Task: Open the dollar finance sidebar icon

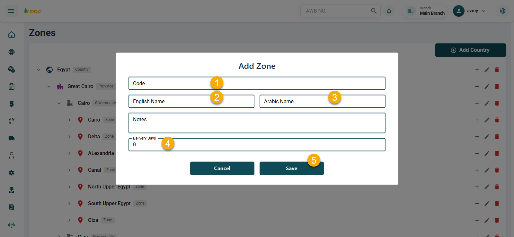Action: 12,104
